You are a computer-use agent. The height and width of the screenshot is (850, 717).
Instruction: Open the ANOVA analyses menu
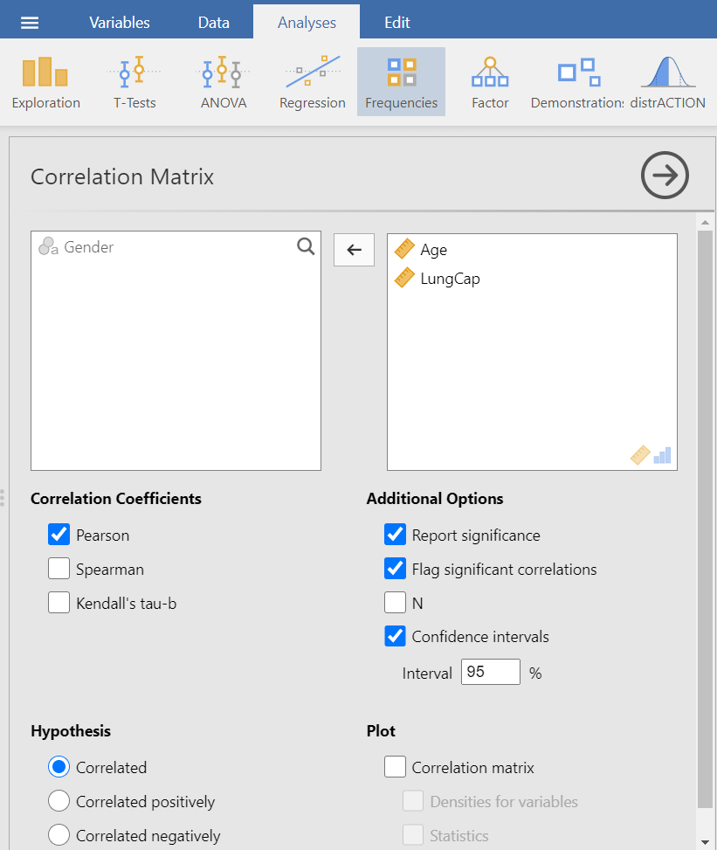223,84
